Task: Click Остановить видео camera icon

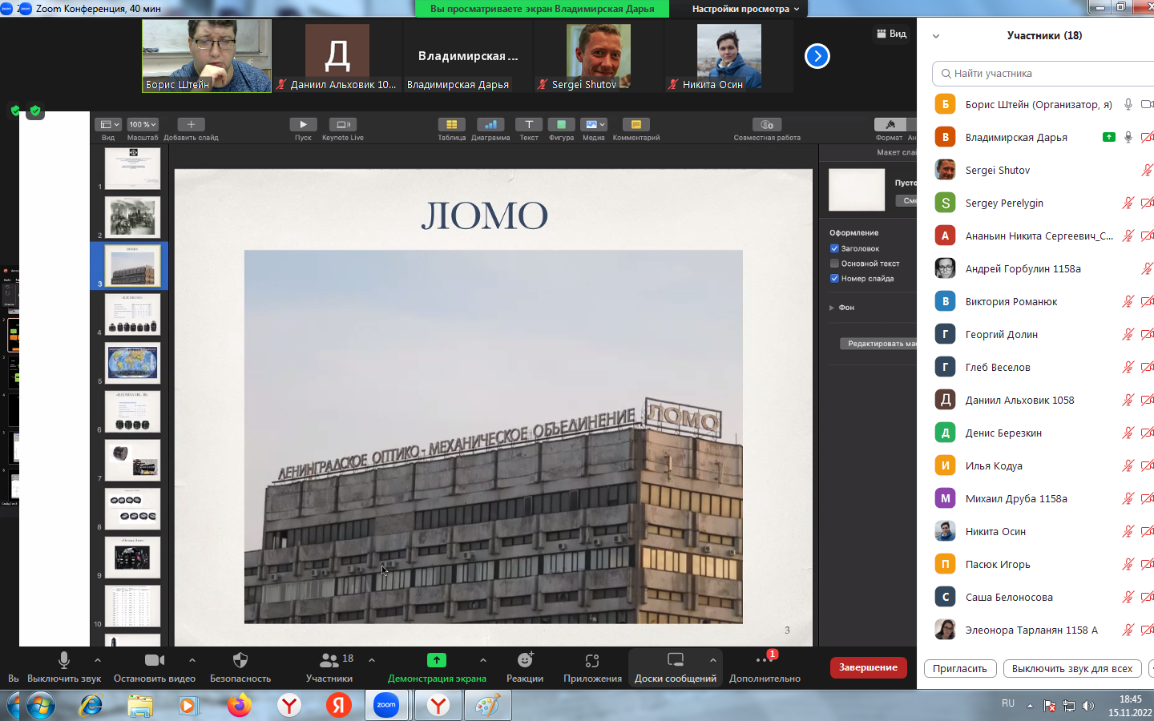Action: pos(155,660)
